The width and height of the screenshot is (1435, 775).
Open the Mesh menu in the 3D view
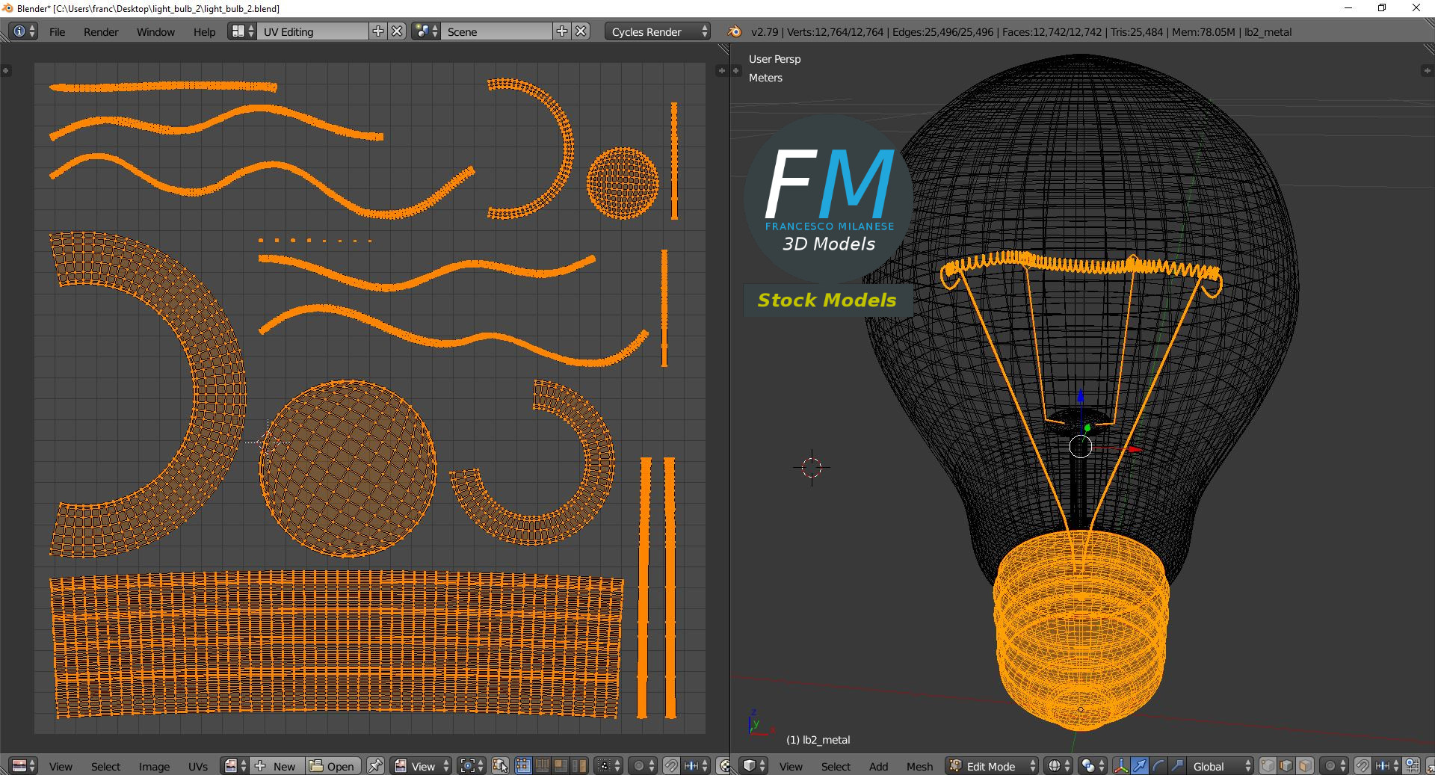point(919,766)
